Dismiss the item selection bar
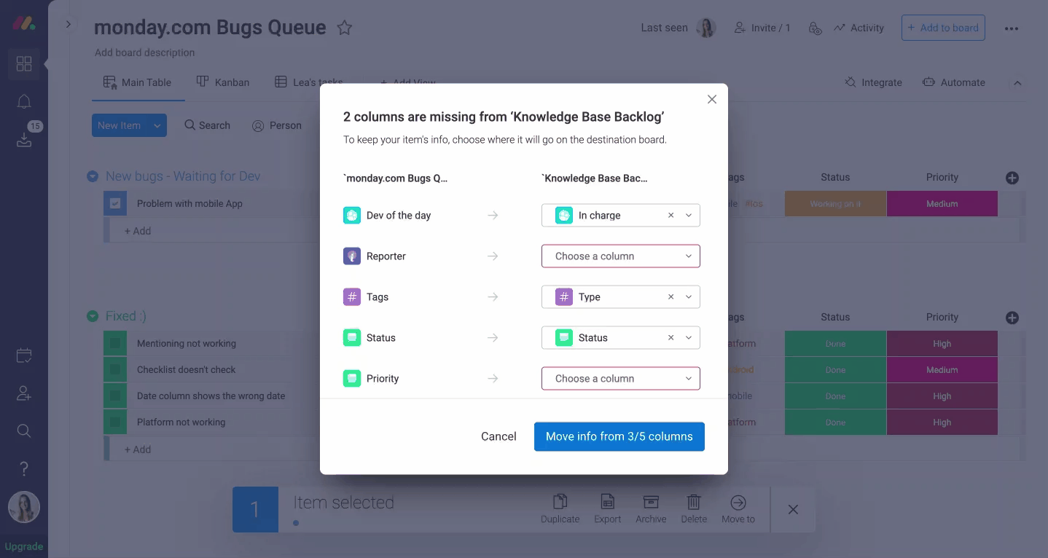This screenshot has height=558, width=1048. (793, 509)
